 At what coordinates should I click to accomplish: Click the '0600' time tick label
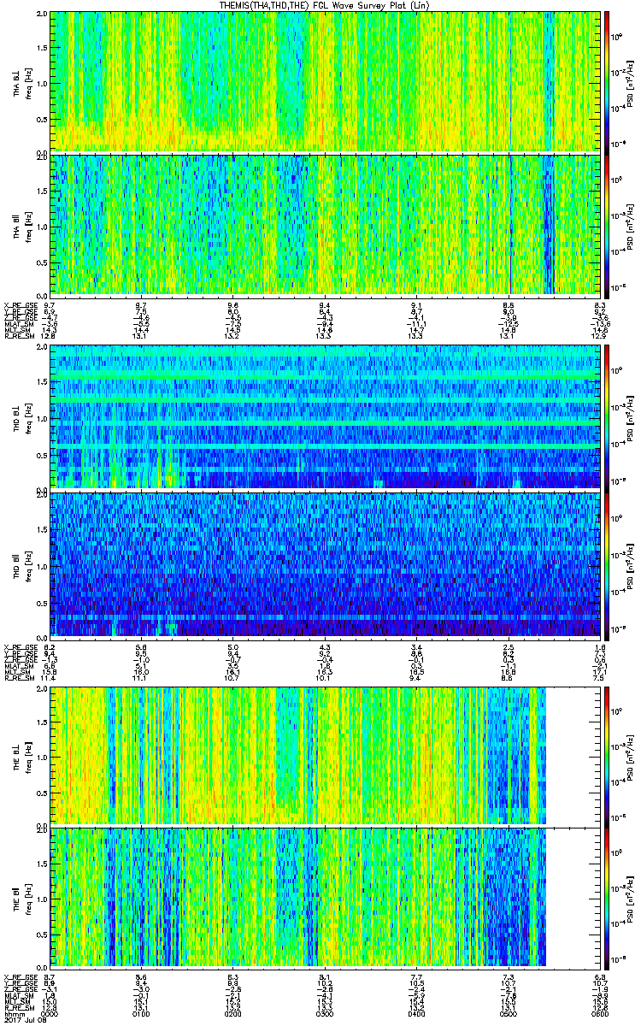(600, 1012)
